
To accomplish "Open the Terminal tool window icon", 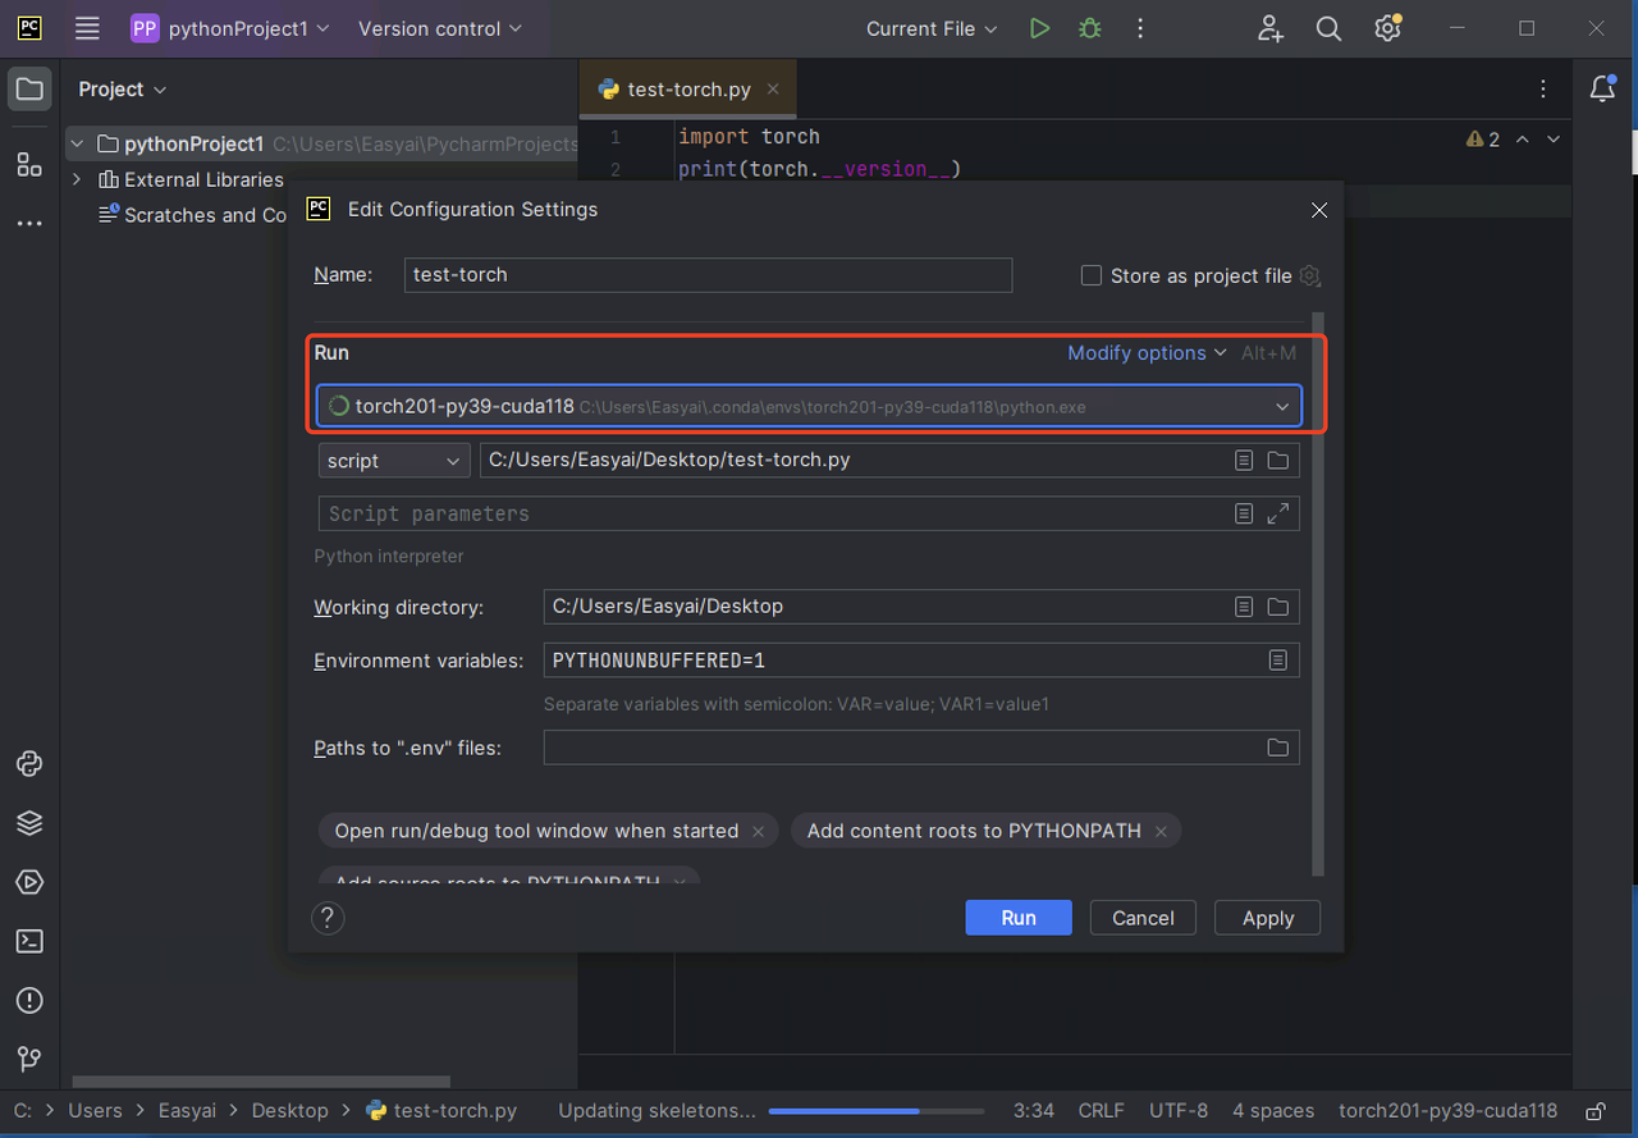I will [x=29, y=942].
